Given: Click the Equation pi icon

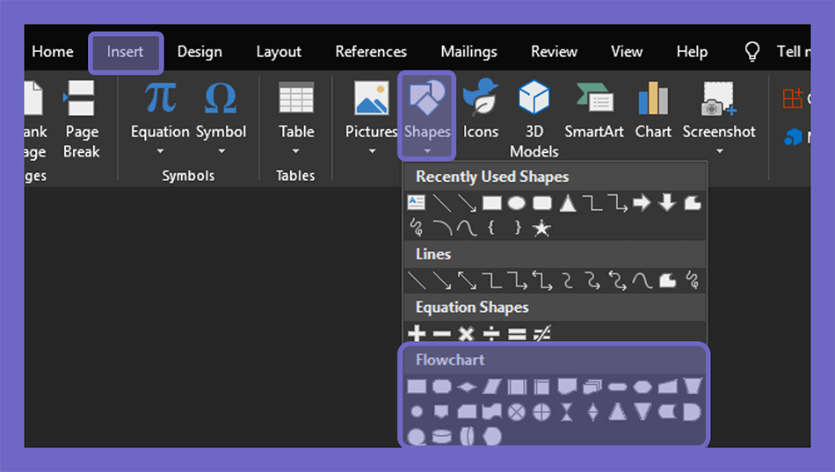Looking at the screenshot, I should click(160, 98).
